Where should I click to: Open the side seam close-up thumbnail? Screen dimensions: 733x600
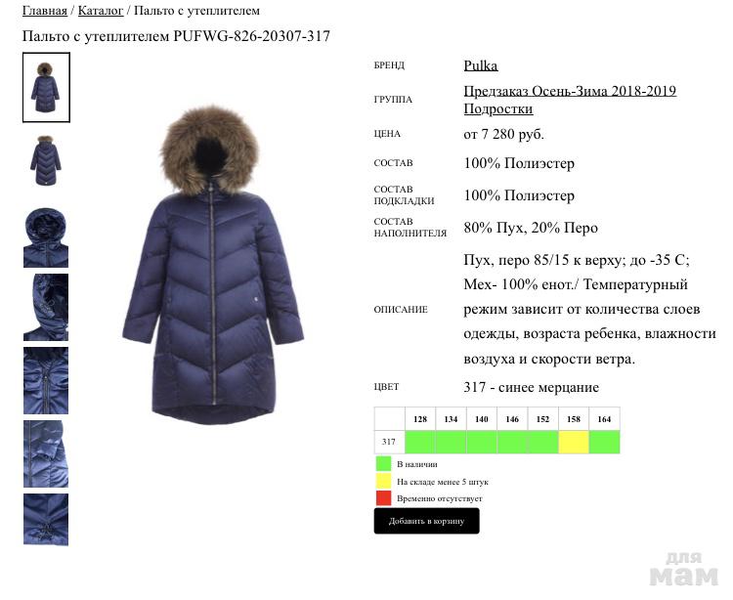coord(46,453)
